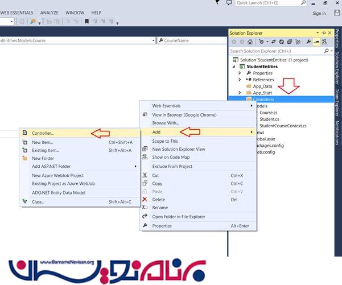
Task: Select Controller... from the Add submenu
Action: pyautogui.click(x=43, y=133)
